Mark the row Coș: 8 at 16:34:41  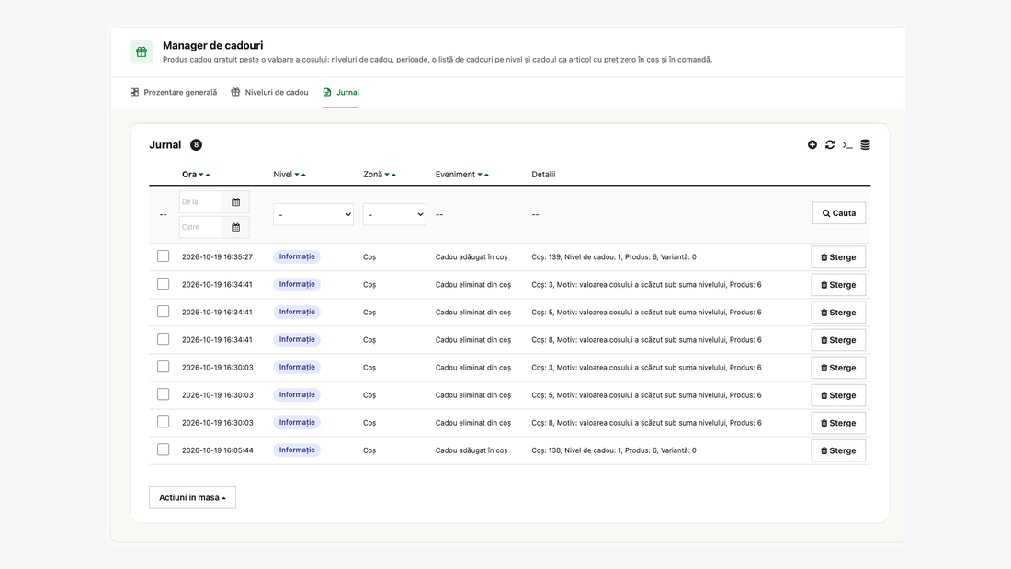click(x=163, y=339)
